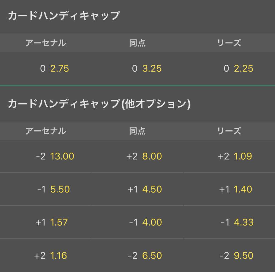Click the リーズ column label in 他オプション
The width and height of the screenshot is (275, 272).
point(229,131)
